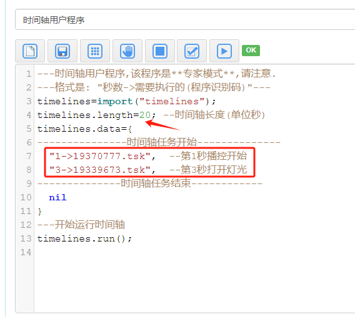The image size is (355, 317).
Task: Click the timelines.data={ line
Action: coord(84,129)
